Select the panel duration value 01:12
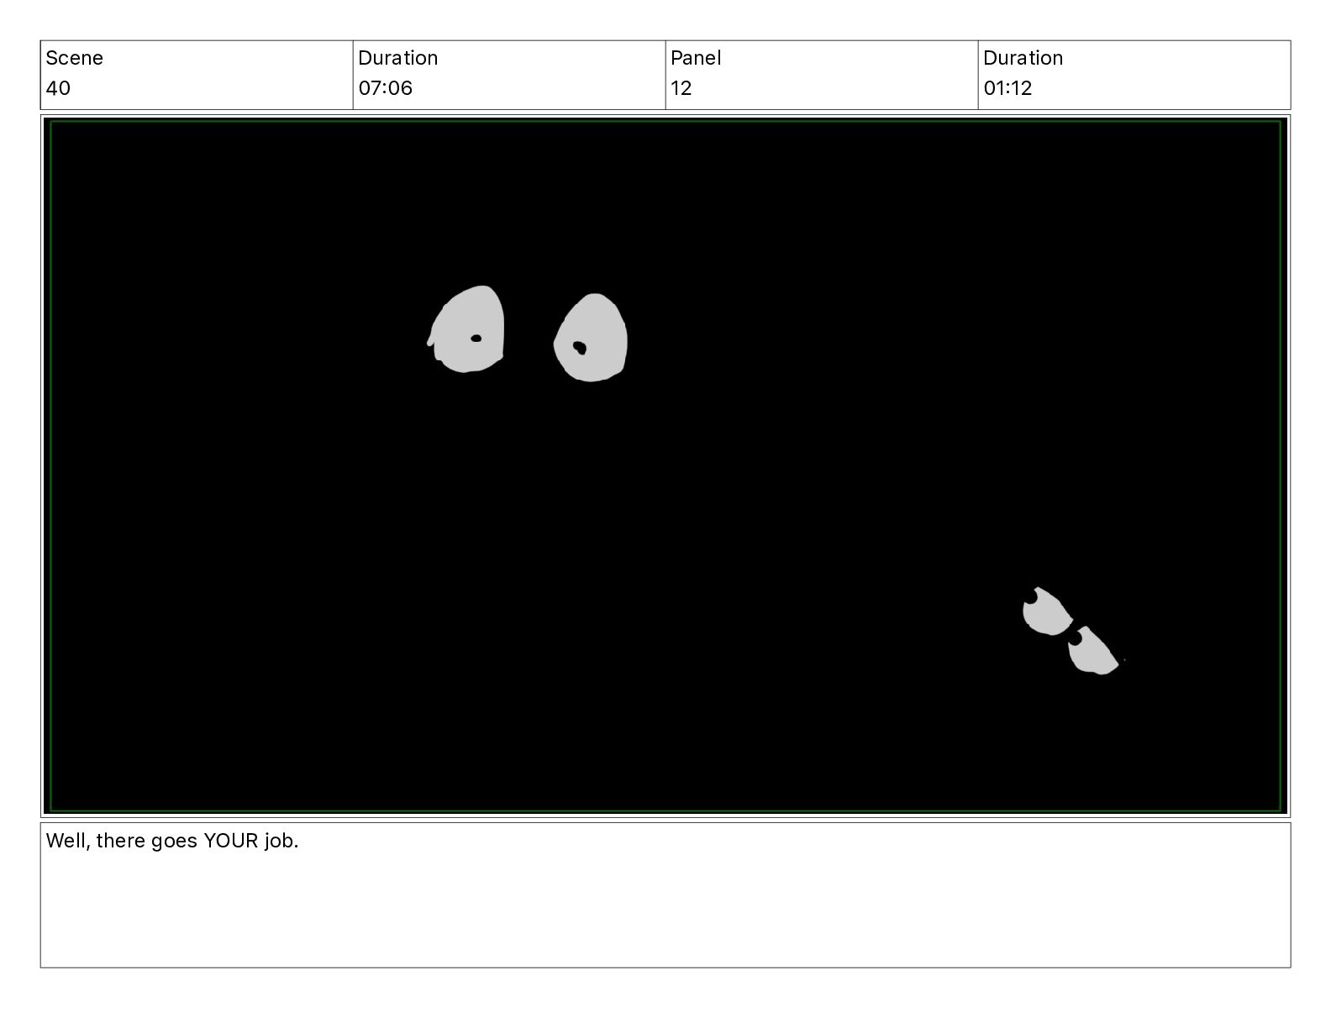The image size is (1331, 1028). click(1007, 88)
